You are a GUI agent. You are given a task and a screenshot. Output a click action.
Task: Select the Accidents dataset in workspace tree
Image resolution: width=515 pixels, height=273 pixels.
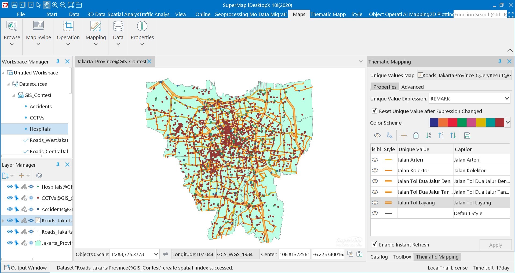tap(41, 106)
